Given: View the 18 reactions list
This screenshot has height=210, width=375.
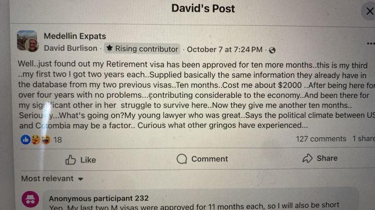Looking at the screenshot, I should tap(58, 140).
